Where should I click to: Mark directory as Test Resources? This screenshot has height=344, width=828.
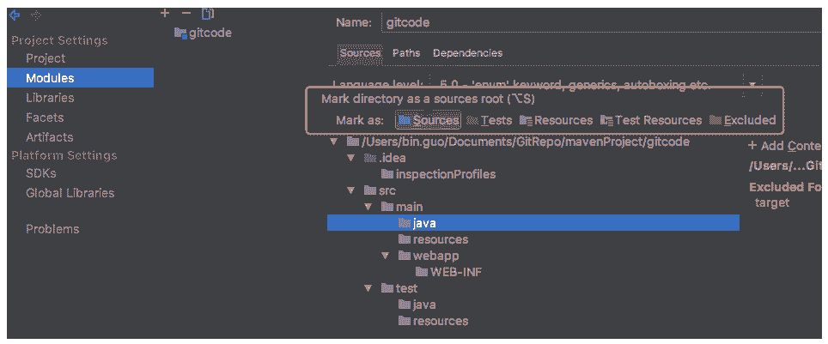point(650,120)
